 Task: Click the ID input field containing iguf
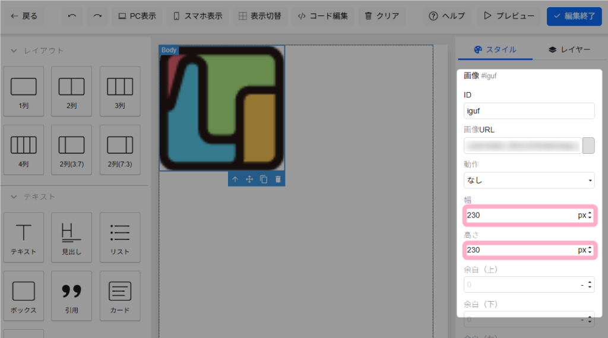(529, 111)
